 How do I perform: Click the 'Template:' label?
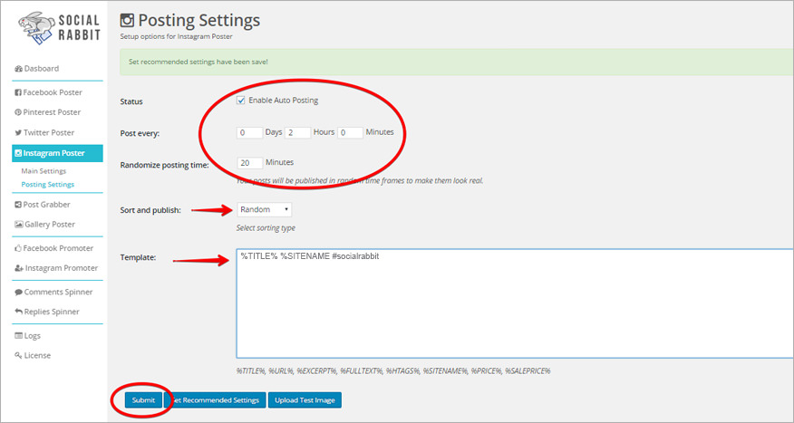(x=138, y=257)
